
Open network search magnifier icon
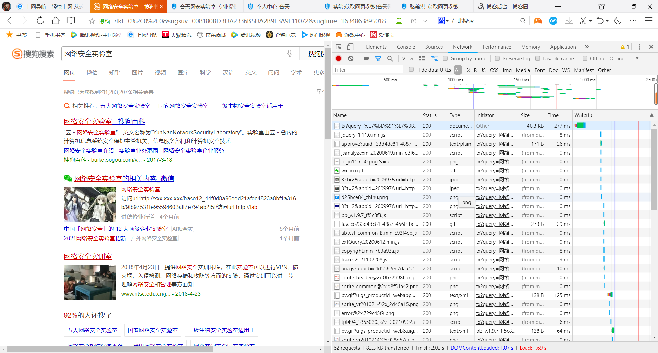point(390,59)
